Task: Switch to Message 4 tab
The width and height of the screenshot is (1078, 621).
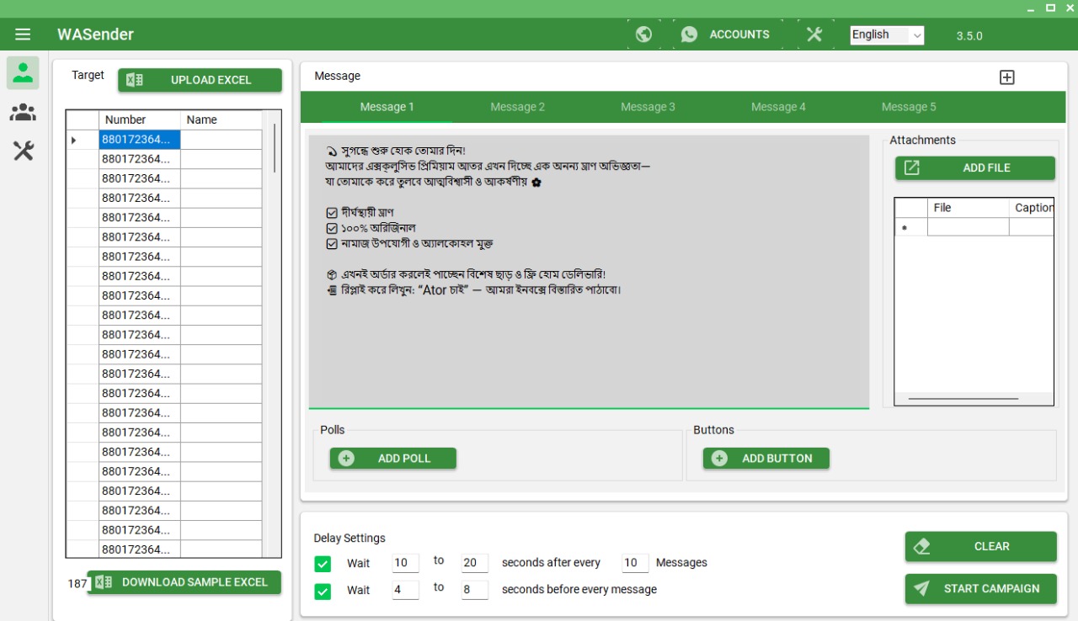Action: coord(778,107)
